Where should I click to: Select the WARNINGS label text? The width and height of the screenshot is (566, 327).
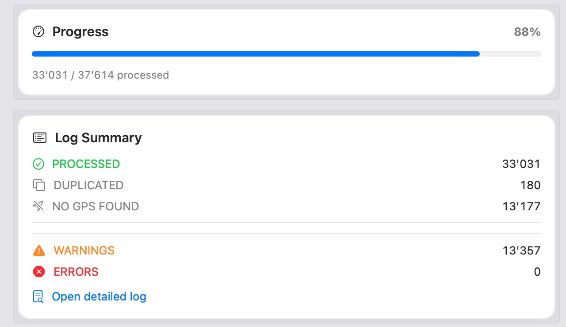(84, 251)
